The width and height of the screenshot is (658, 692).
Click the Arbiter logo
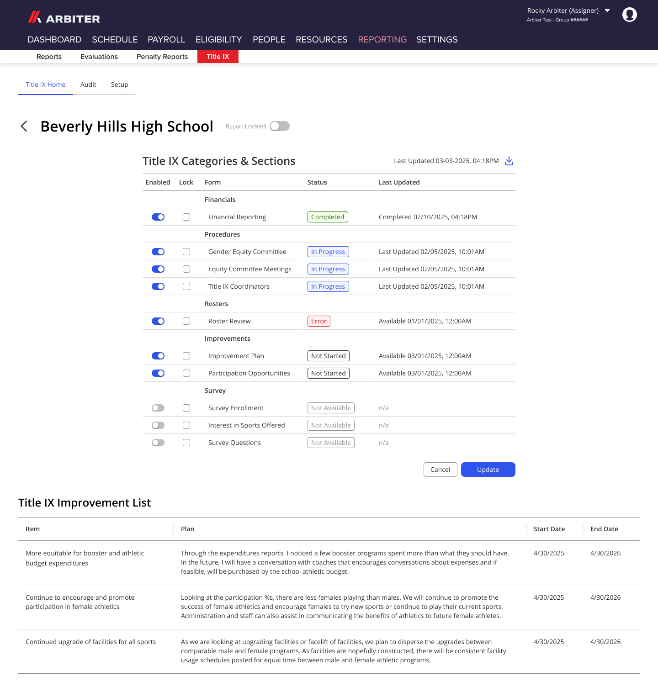[x=64, y=18]
